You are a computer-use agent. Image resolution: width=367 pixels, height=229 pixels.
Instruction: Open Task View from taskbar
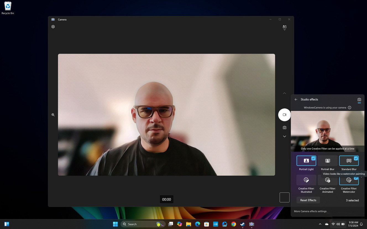[x=171, y=224]
